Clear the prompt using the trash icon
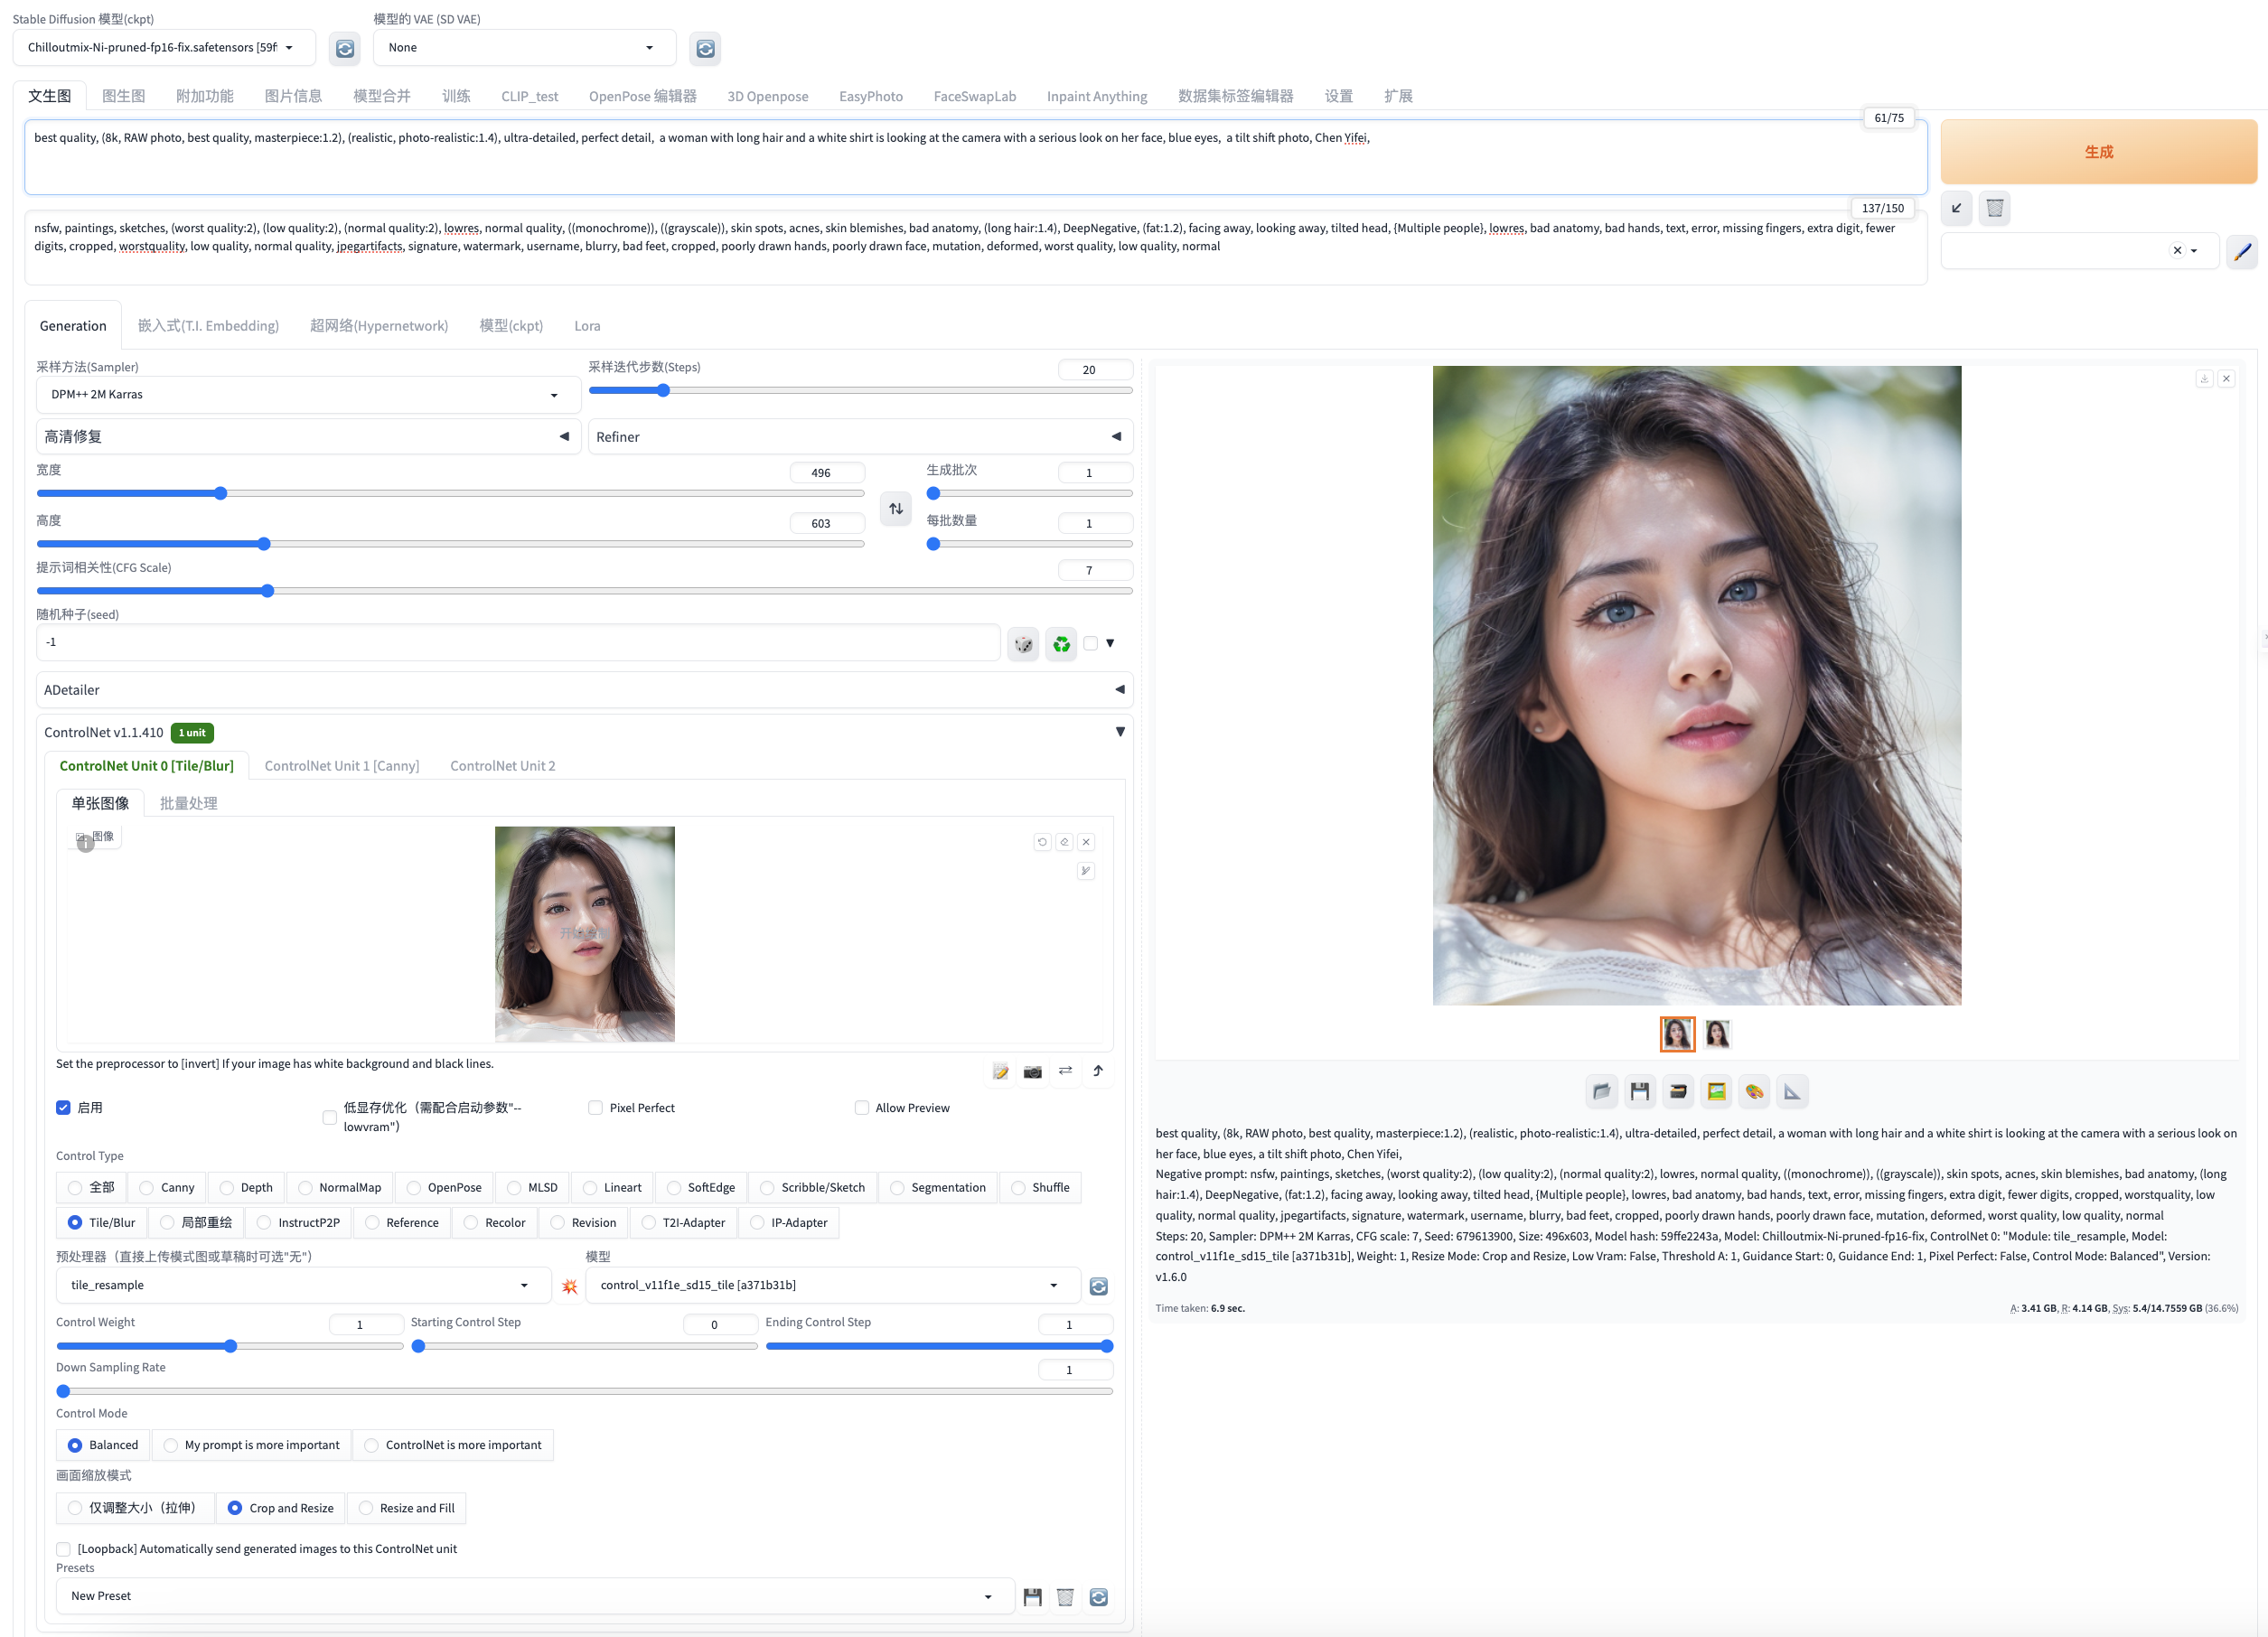 point(1994,208)
